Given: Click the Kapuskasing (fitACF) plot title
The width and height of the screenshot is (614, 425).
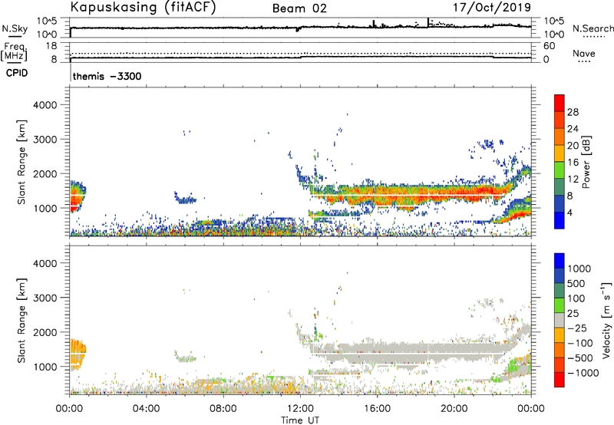Looking at the screenshot, I should 143,8.
